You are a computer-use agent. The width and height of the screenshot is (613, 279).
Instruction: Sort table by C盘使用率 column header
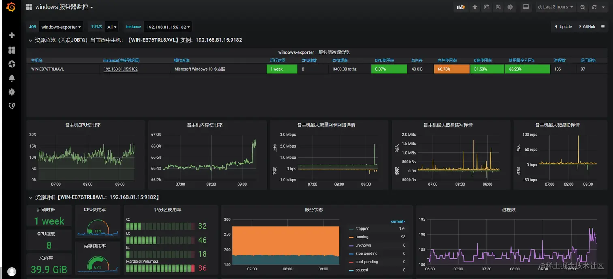click(483, 60)
